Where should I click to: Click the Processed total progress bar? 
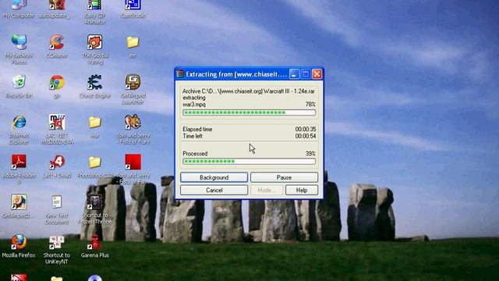249,162
